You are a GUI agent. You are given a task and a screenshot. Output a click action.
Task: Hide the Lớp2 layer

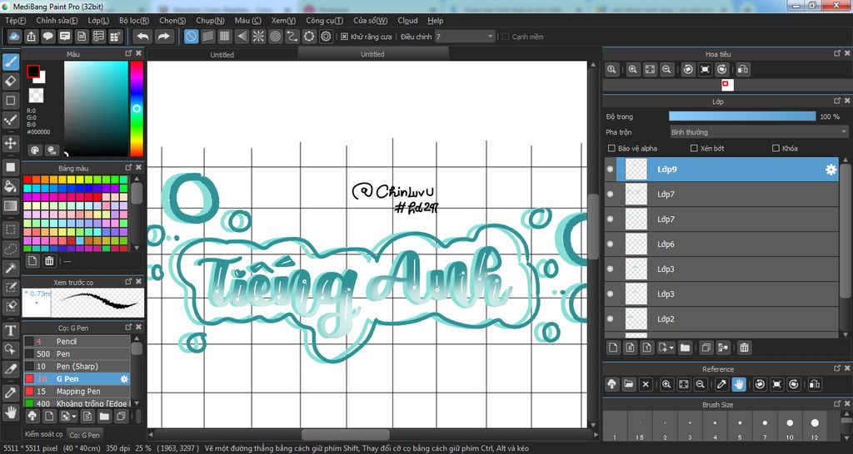click(x=611, y=318)
